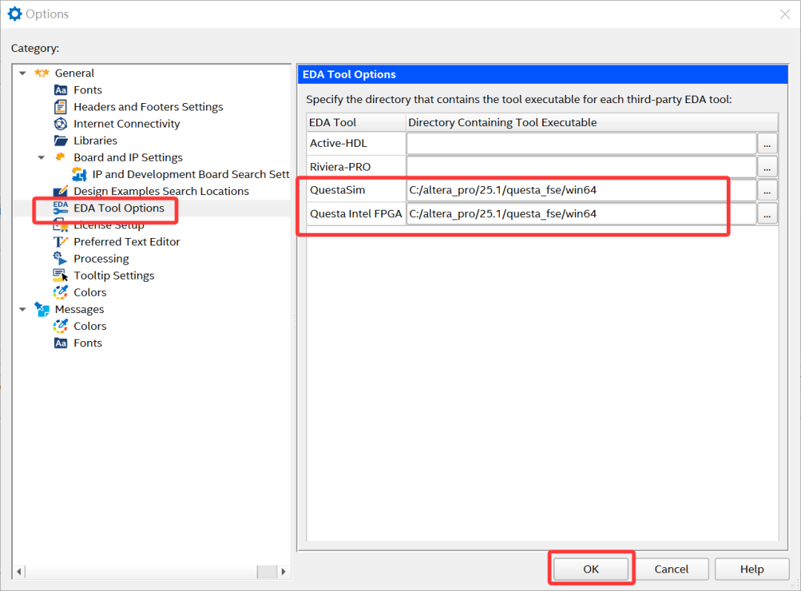Click the Active-HDL tool name cell

point(357,144)
